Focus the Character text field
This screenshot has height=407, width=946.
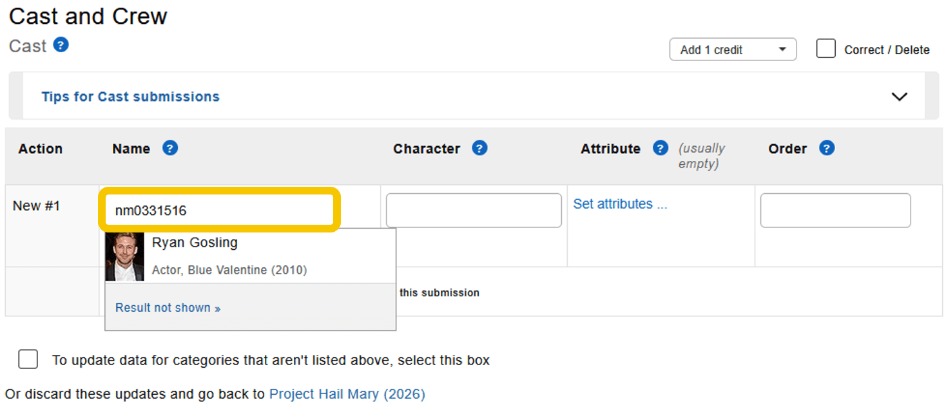tap(474, 210)
